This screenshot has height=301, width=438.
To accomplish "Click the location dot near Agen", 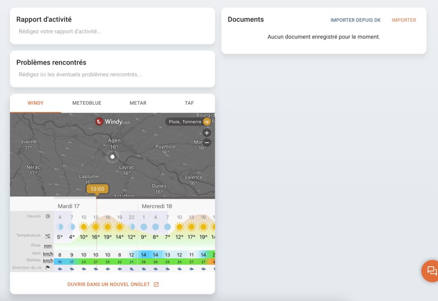I will 112,157.
